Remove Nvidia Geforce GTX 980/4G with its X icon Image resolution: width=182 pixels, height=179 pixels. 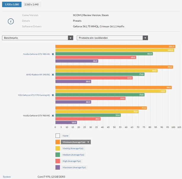click(x=53, y=54)
